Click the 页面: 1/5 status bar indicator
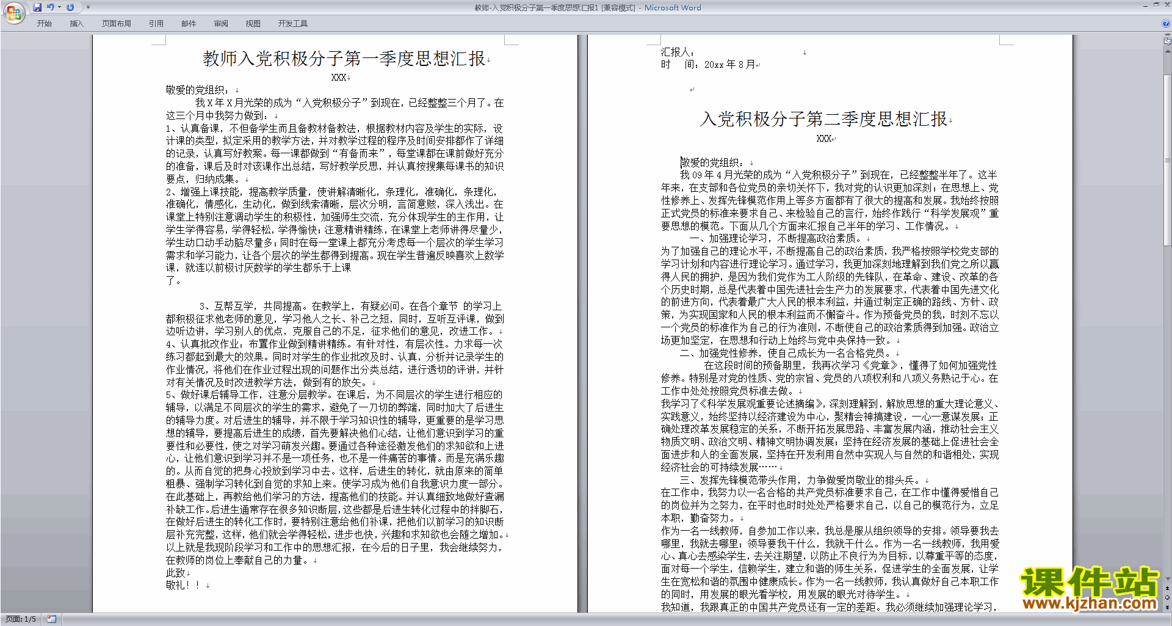Image resolution: width=1172 pixels, height=626 pixels. click(21, 619)
